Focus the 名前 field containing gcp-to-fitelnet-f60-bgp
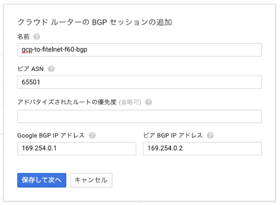This screenshot has height=205, width=280. (139, 50)
